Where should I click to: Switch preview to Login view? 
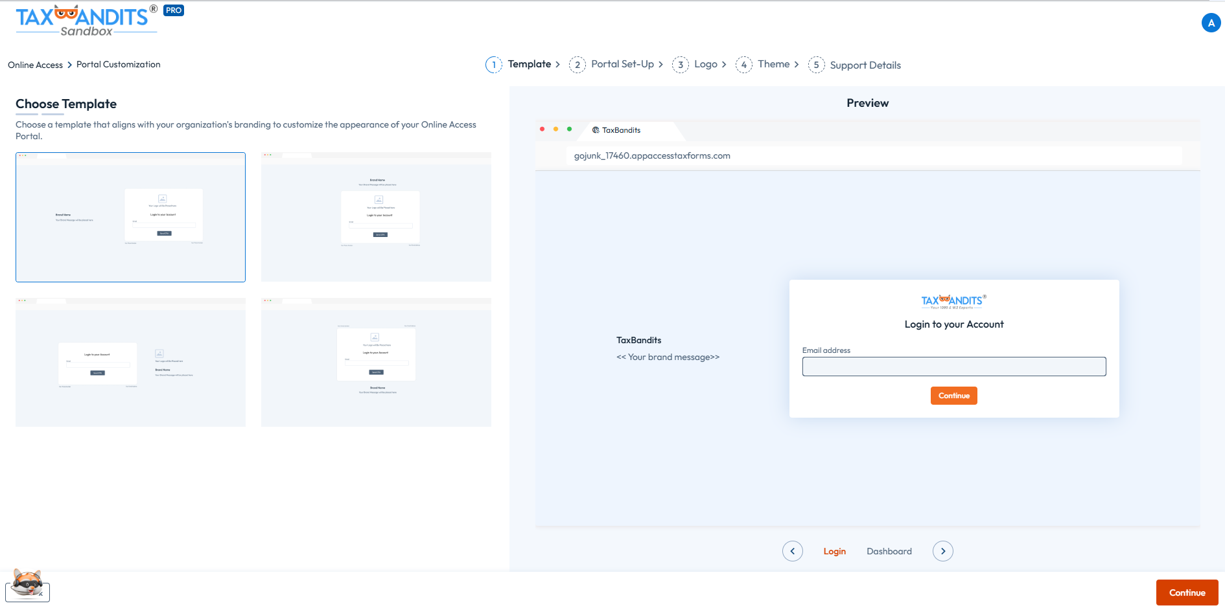click(x=834, y=551)
